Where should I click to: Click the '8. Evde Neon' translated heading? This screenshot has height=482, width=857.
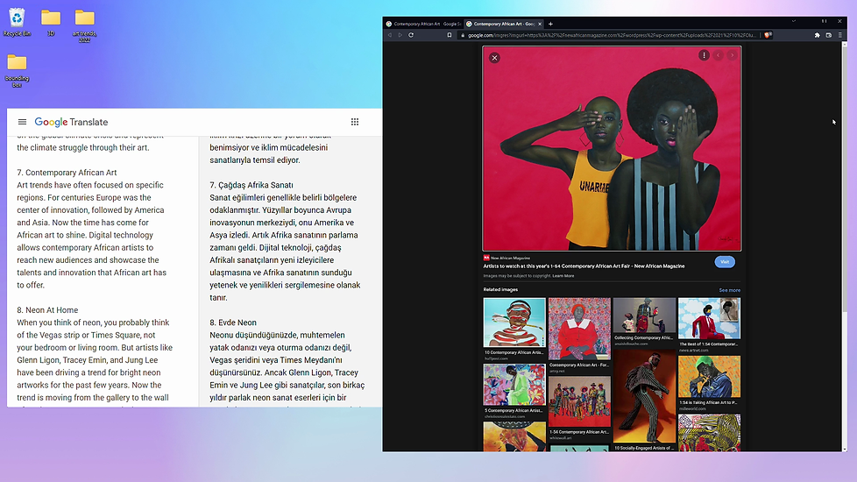coord(233,323)
